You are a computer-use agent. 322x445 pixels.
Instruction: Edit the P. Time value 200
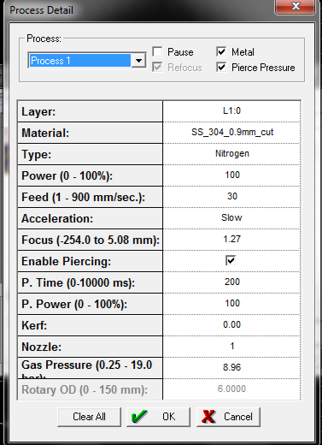point(231,282)
